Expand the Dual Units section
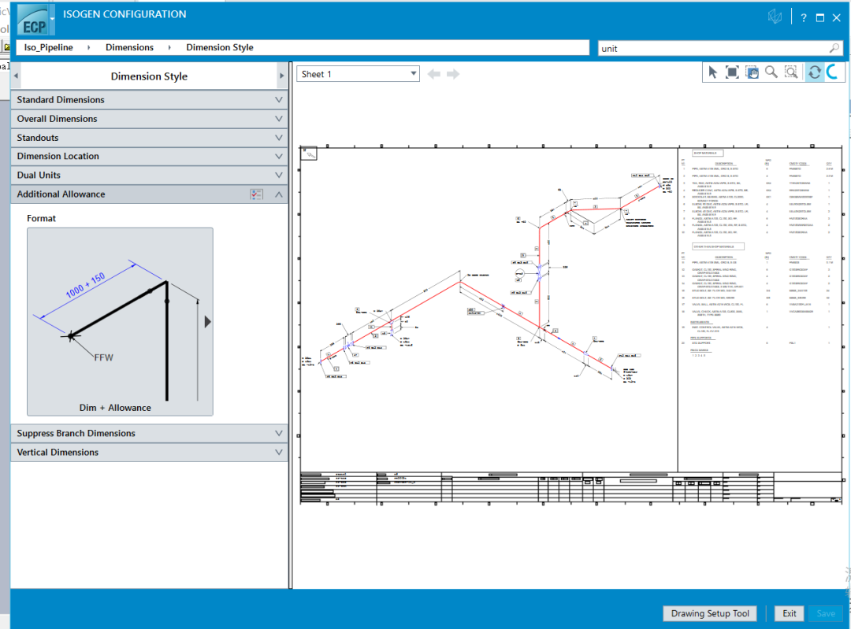Screen dimensions: 851x629 tap(149, 175)
